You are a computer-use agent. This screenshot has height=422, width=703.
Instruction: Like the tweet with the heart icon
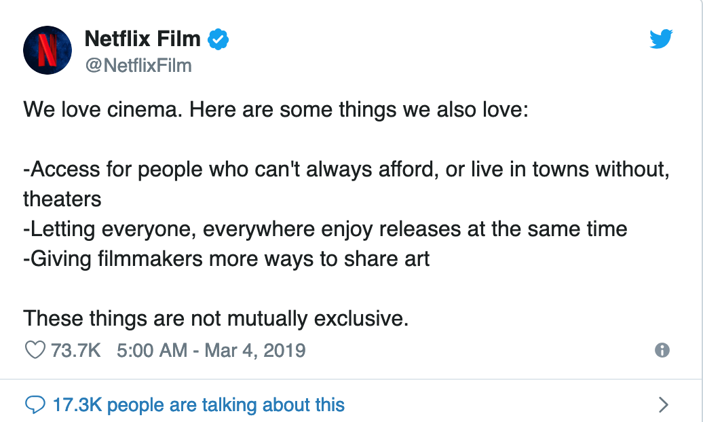(35, 350)
